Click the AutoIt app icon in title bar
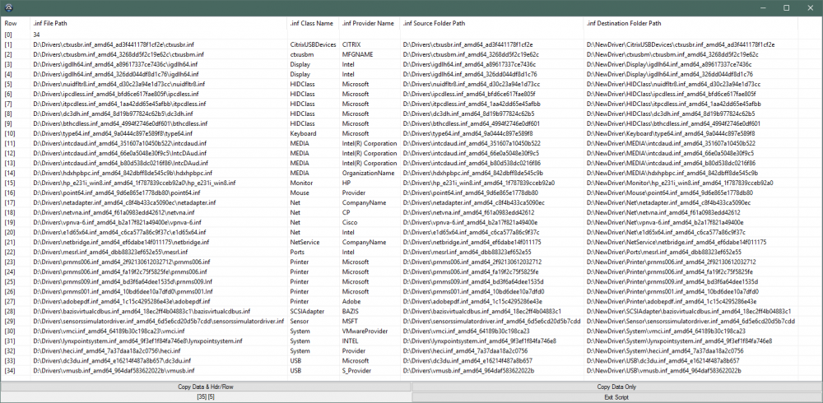Image resolution: width=823 pixels, height=403 pixels. [8, 8]
